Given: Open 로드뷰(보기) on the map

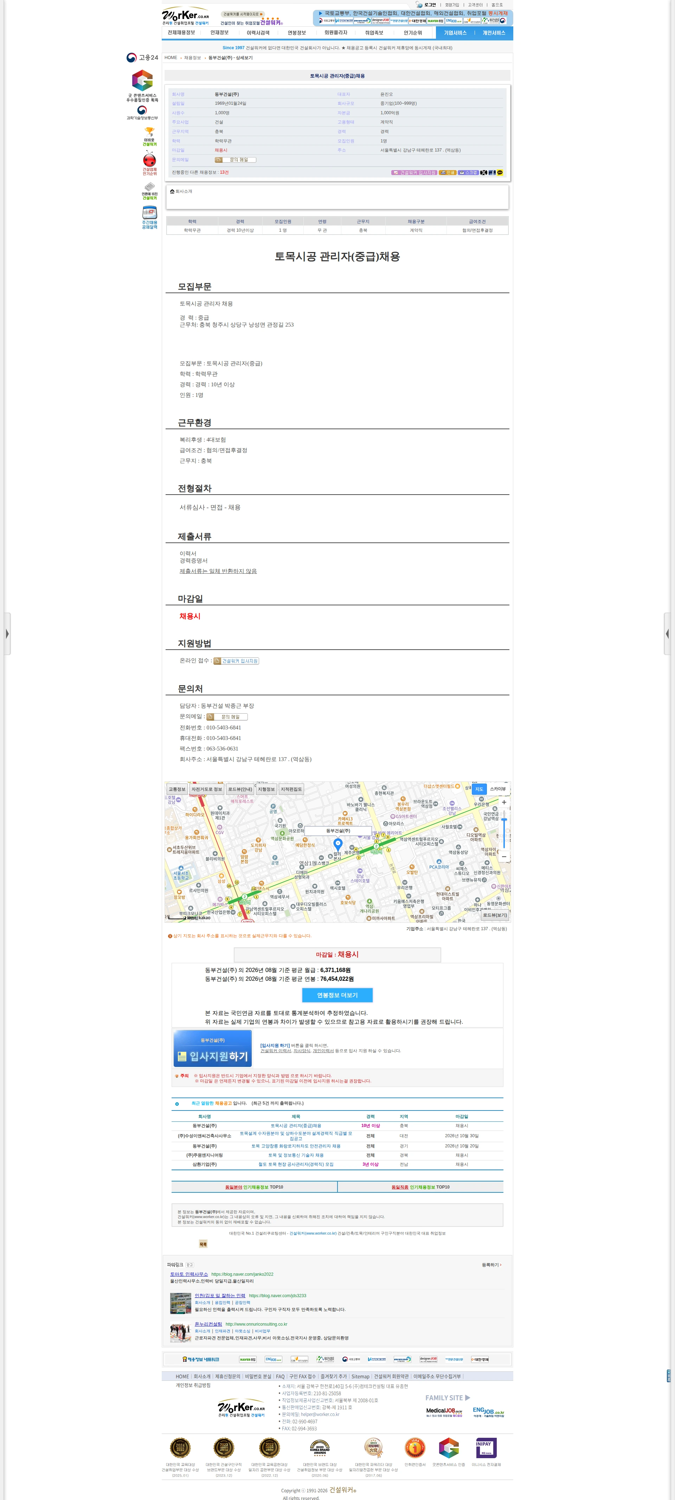Looking at the screenshot, I should coord(494,915).
